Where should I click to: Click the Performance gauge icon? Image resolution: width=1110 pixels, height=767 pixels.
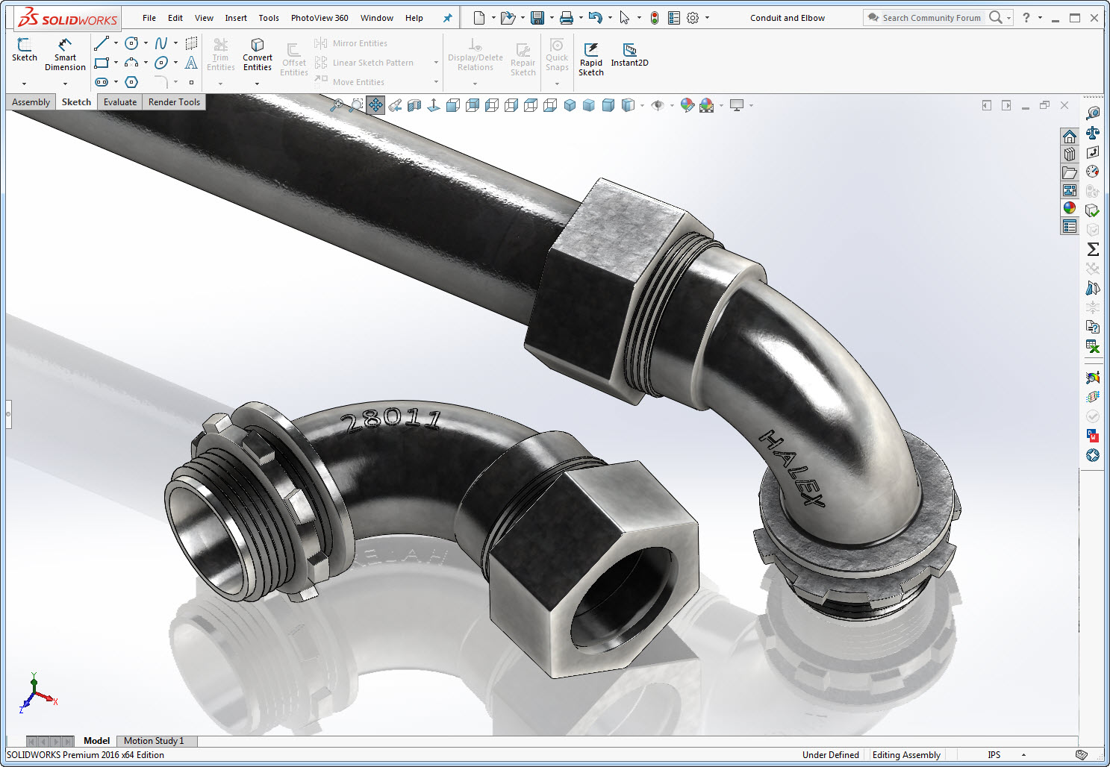click(x=1093, y=172)
